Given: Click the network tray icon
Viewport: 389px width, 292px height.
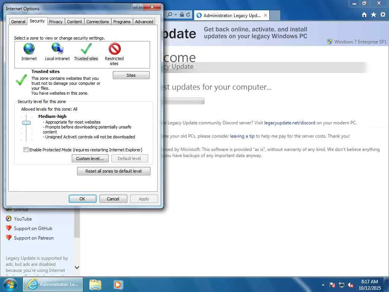Looking at the screenshot, I should pos(342,285).
